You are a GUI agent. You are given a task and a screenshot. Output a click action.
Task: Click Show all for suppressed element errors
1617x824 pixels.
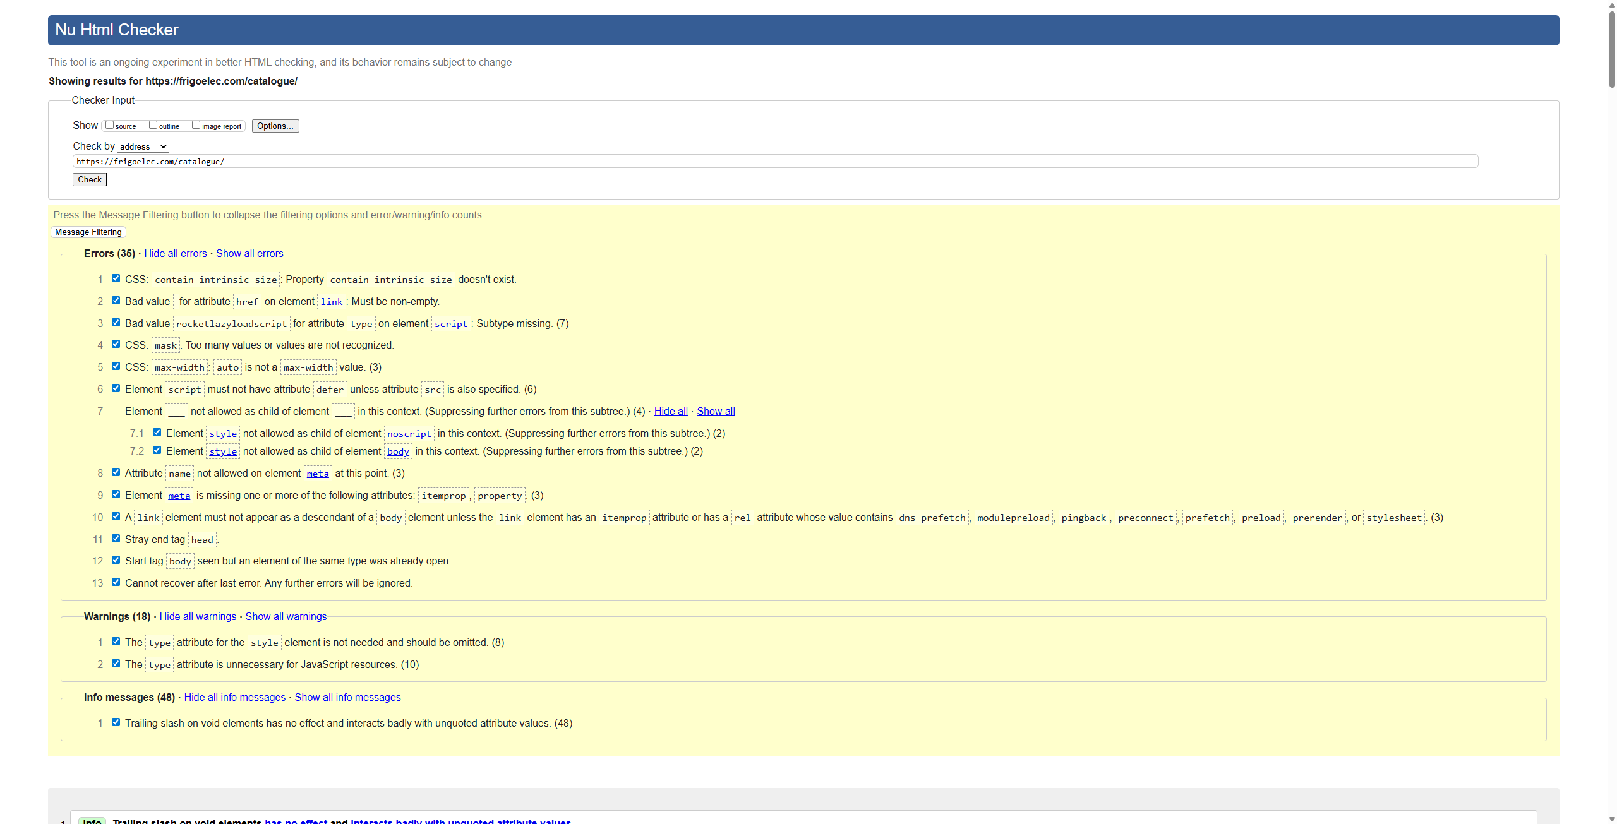[x=715, y=410]
